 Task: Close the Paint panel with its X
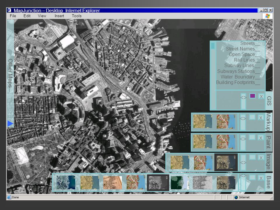tap(261, 138)
